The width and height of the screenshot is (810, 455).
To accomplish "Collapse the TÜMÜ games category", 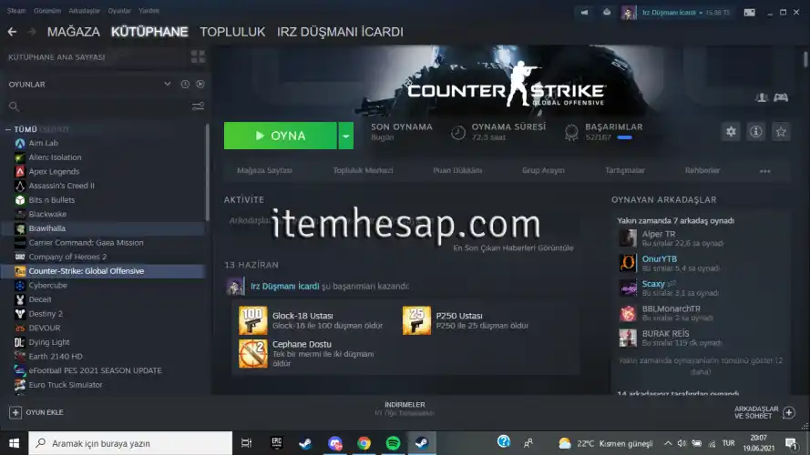I will tap(8, 129).
